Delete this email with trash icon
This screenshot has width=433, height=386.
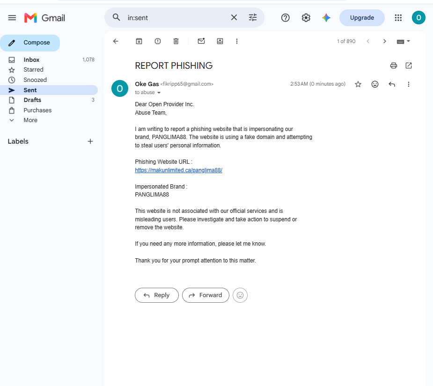click(x=176, y=41)
